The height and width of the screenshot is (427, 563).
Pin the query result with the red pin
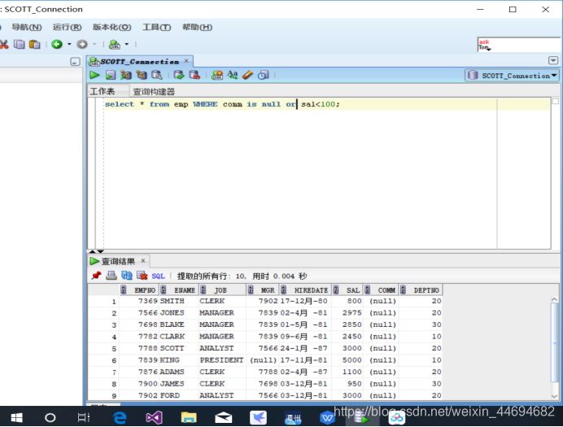(96, 276)
